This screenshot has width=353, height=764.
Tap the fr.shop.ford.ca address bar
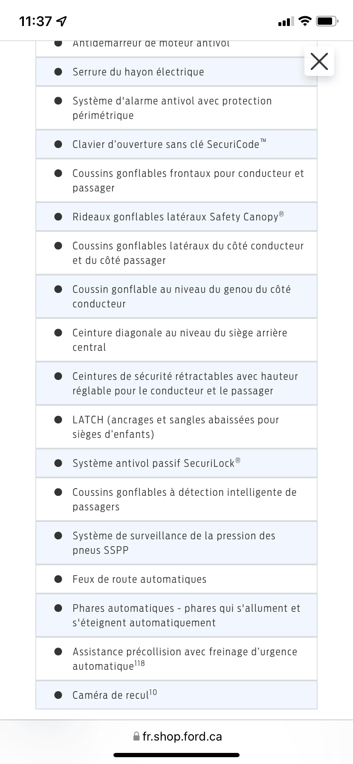click(x=177, y=736)
